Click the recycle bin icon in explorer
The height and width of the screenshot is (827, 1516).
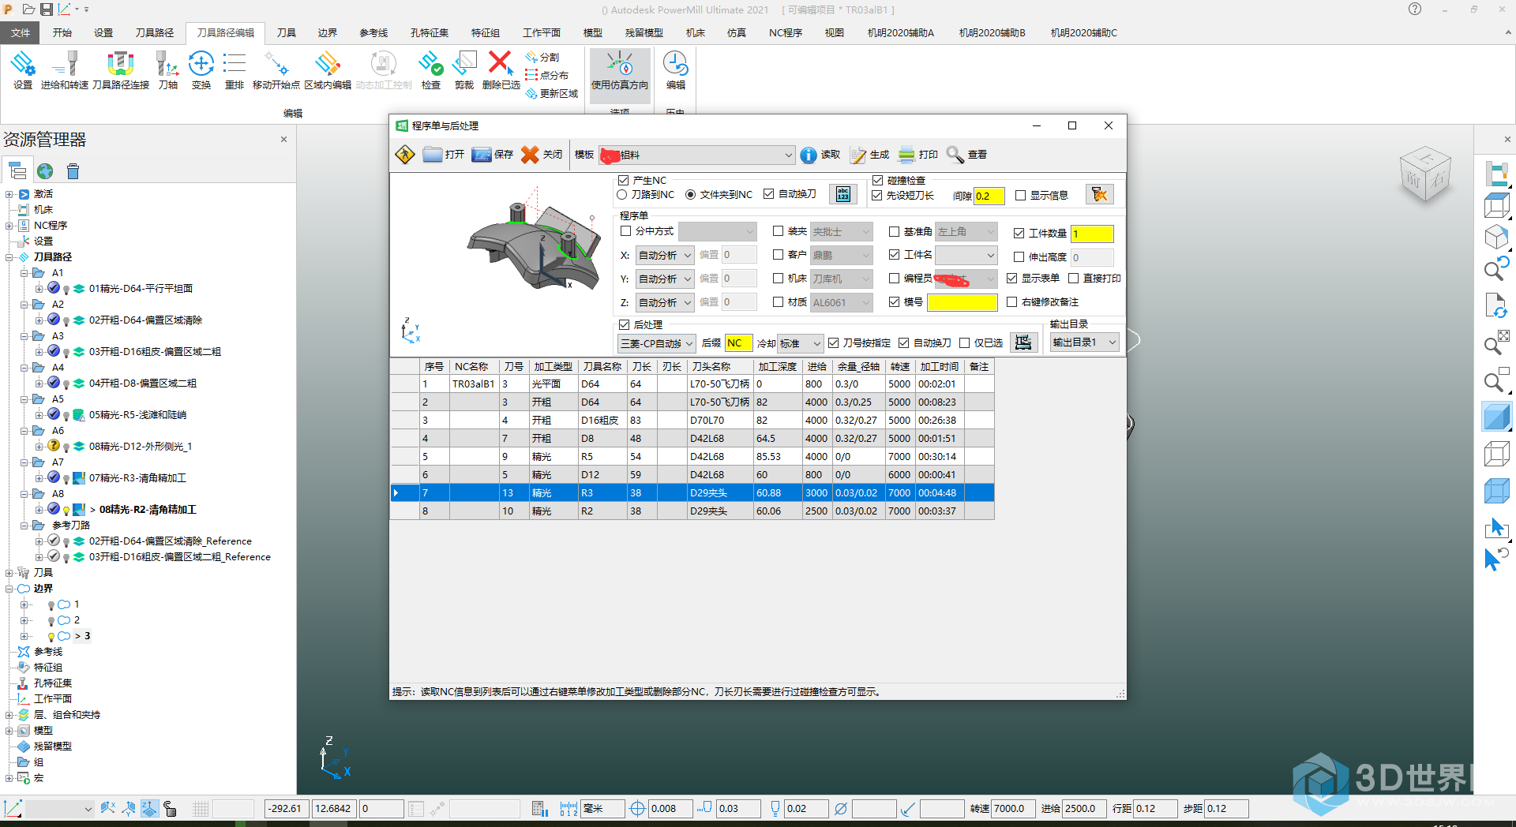[73, 171]
